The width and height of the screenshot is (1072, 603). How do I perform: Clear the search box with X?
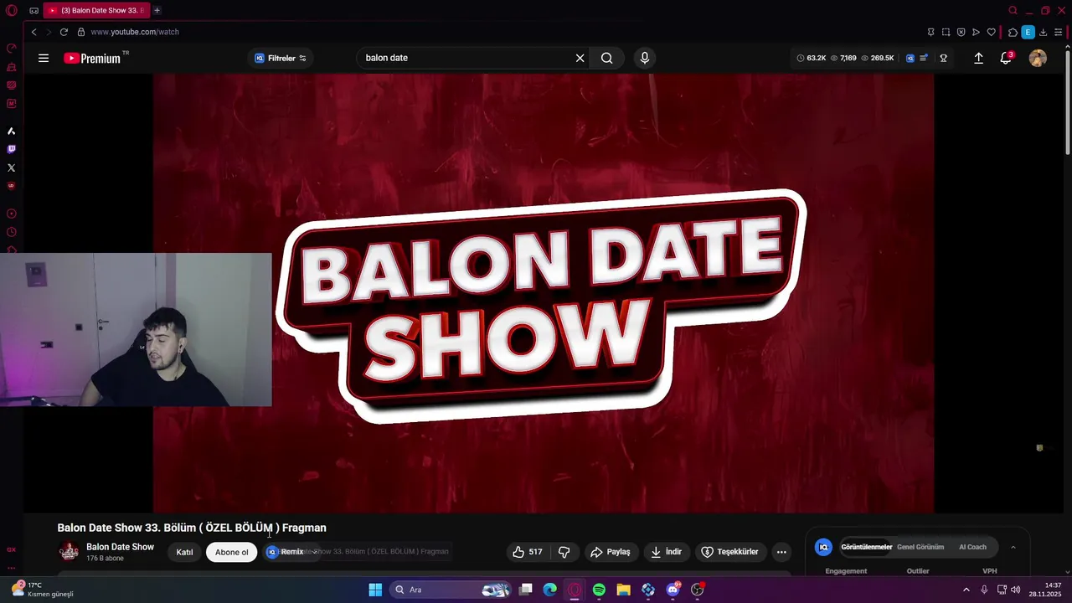[x=580, y=58]
